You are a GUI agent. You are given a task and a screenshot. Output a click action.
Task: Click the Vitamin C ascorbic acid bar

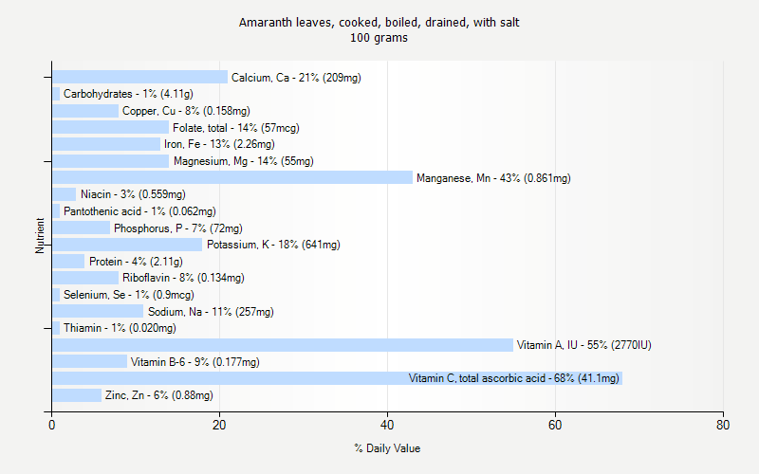[228, 378]
